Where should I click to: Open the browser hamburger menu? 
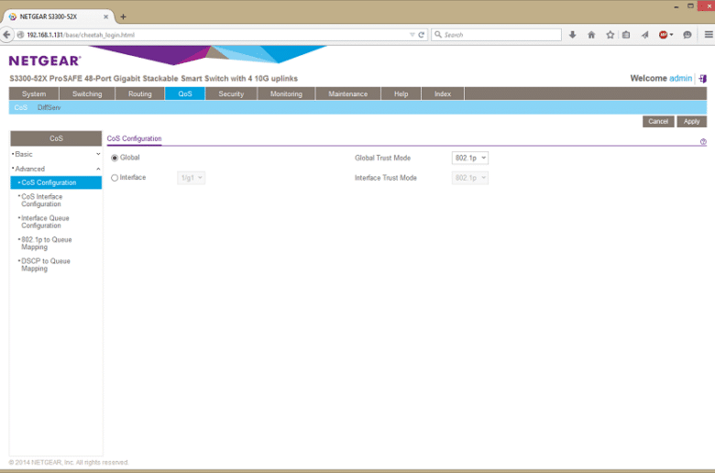pyautogui.click(x=709, y=35)
